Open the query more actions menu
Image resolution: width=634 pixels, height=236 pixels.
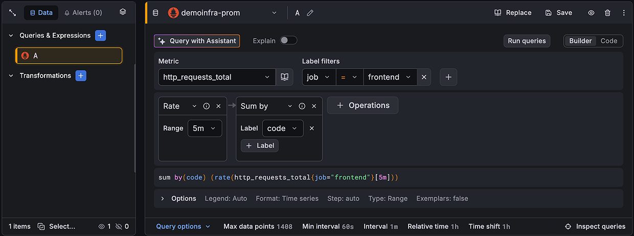[624, 13]
